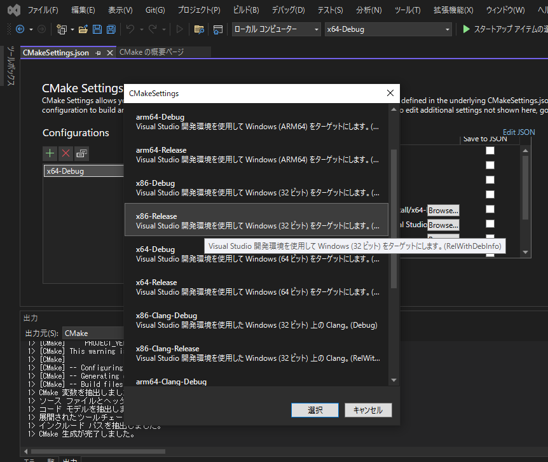The image size is (548, 462).
Task: Open file using the folder icon
Action: tap(83, 29)
